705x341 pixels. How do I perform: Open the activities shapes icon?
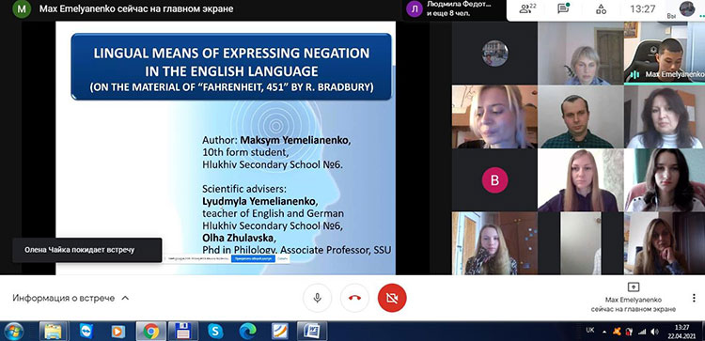[602, 9]
